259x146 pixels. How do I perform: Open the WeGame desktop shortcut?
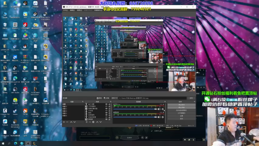click(x=25, y=5)
